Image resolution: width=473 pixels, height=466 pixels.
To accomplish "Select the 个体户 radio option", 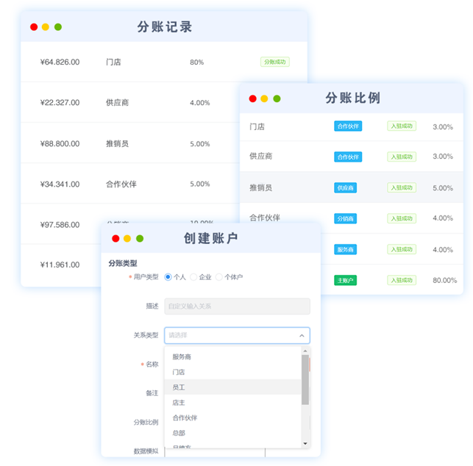I will click(218, 277).
